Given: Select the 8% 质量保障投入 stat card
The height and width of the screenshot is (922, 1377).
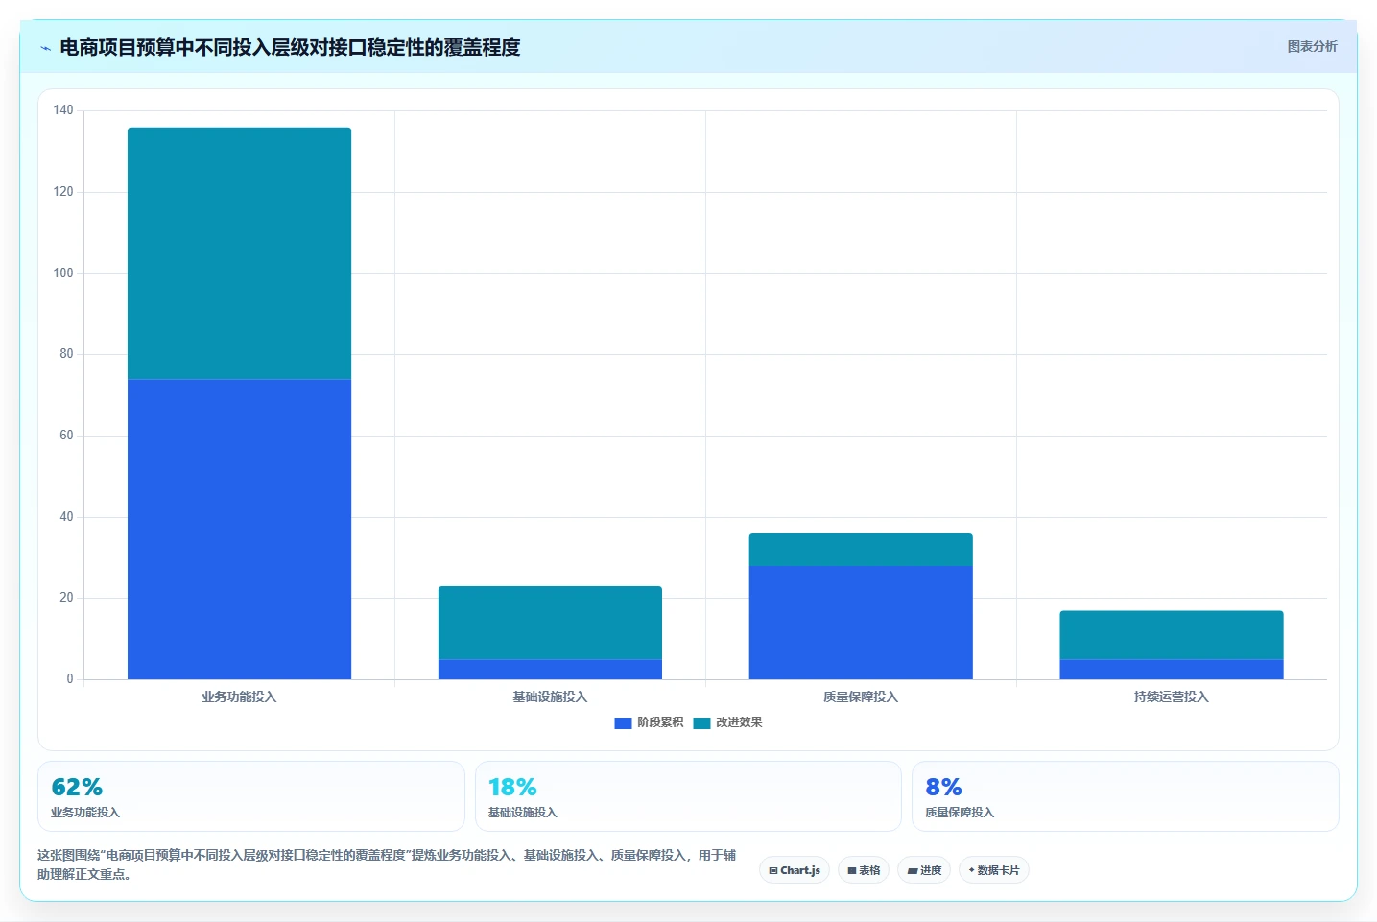Looking at the screenshot, I should [1125, 796].
